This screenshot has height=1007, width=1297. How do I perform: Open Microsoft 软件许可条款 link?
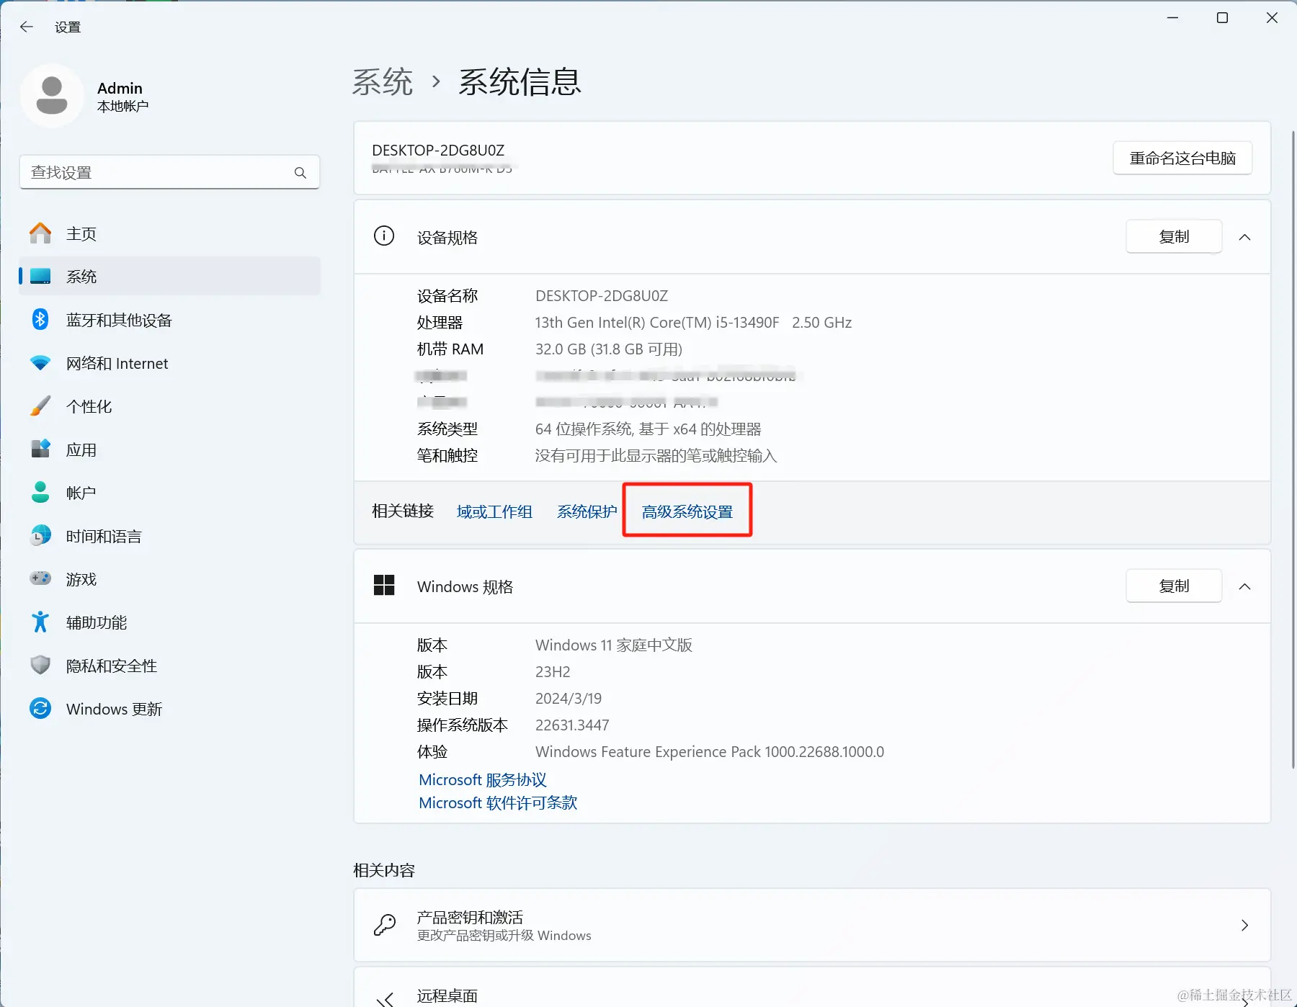[498, 803]
